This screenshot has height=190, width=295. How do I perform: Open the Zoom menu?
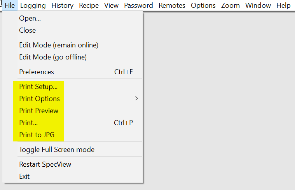point(230,5)
